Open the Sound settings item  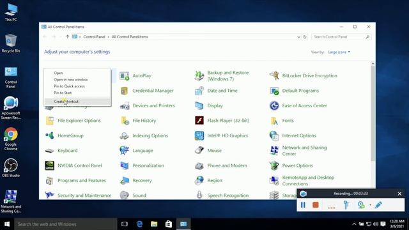point(133,195)
